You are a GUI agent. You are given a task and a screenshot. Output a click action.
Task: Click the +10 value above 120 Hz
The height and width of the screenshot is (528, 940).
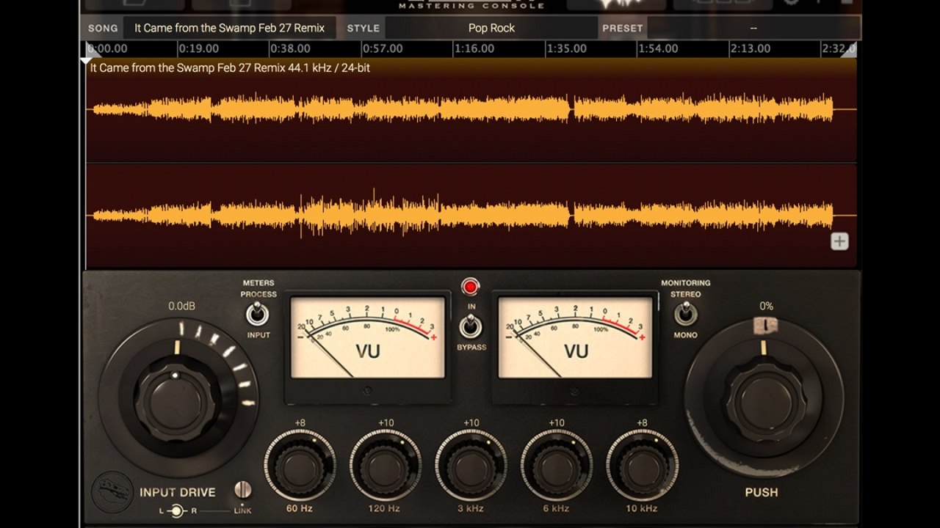386,422
